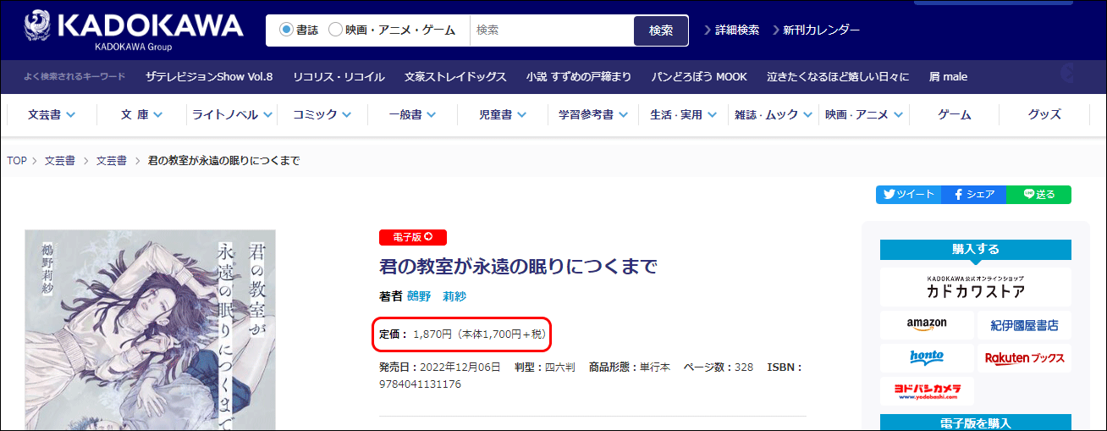The height and width of the screenshot is (431, 1107).
Task: Expand the 文庫 category dropdown
Action: click(x=141, y=114)
